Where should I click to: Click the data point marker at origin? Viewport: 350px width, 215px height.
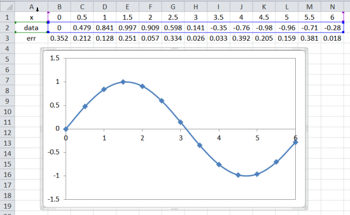[65, 129]
